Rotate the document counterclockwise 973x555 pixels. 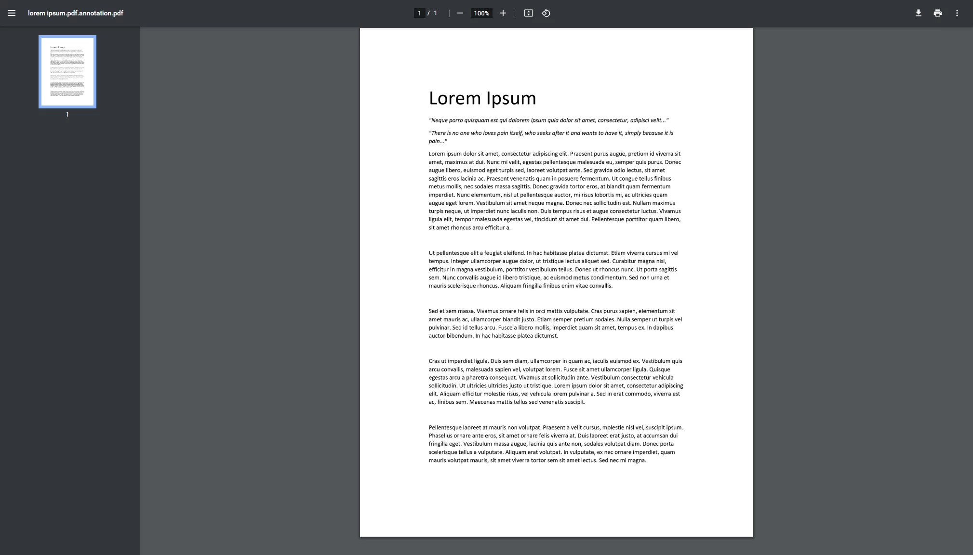pos(546,13)
